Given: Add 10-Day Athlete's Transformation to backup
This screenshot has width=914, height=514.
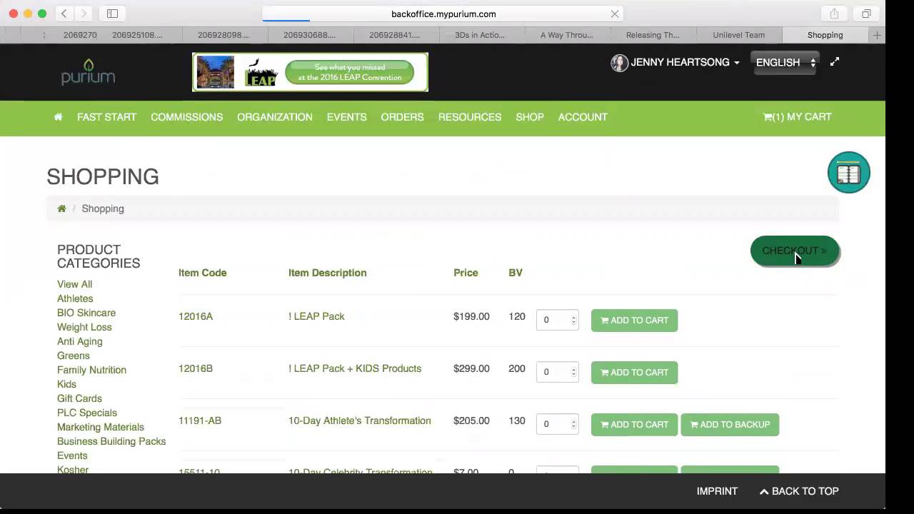Looking at the screenshot, I should point(730,425).
